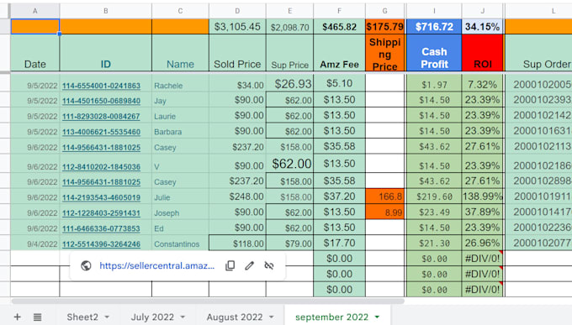Select the $3,105.45 total cell

237,27
